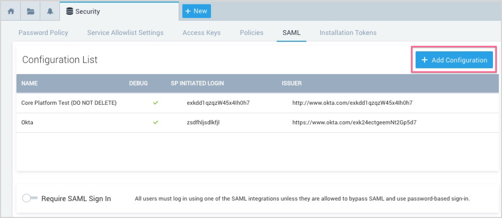This screenshot has width=502, height=218.
Task: Click the Add Configuration button
Action: click(x=454, y=60)
